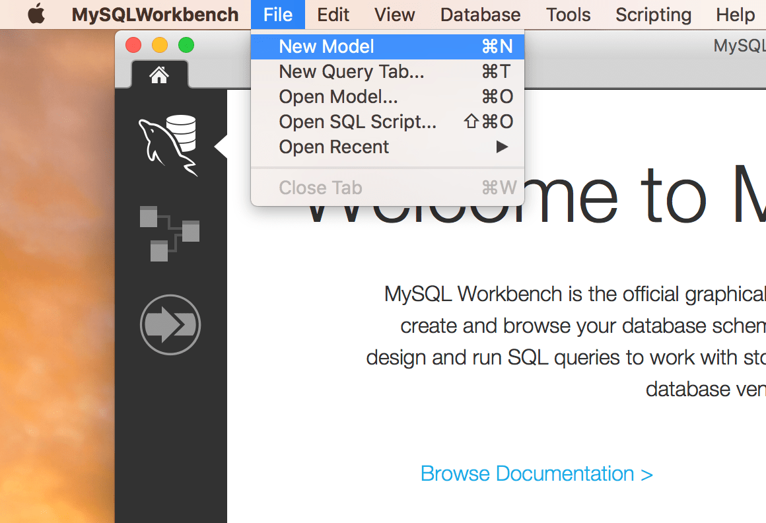Open the MySQLWorkbench application menu

point(155,15)
